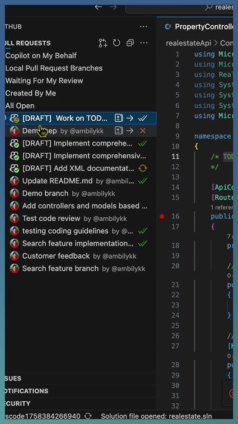
Task: Open the Customer feedback pull request
Action: tap(81, 256)
